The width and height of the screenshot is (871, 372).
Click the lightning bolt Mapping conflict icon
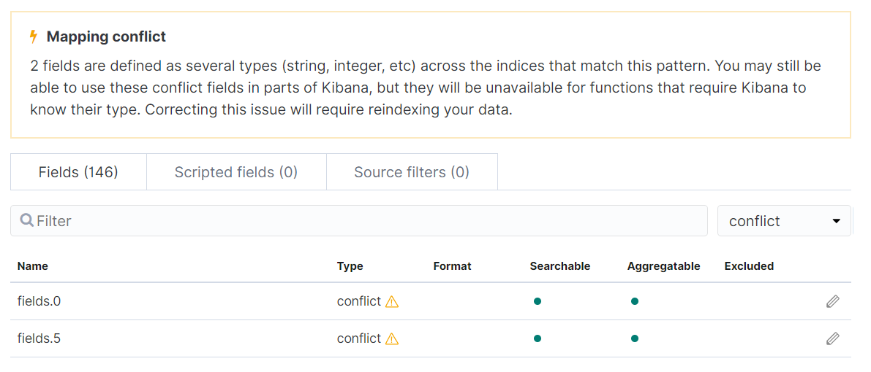coord(34,37)
